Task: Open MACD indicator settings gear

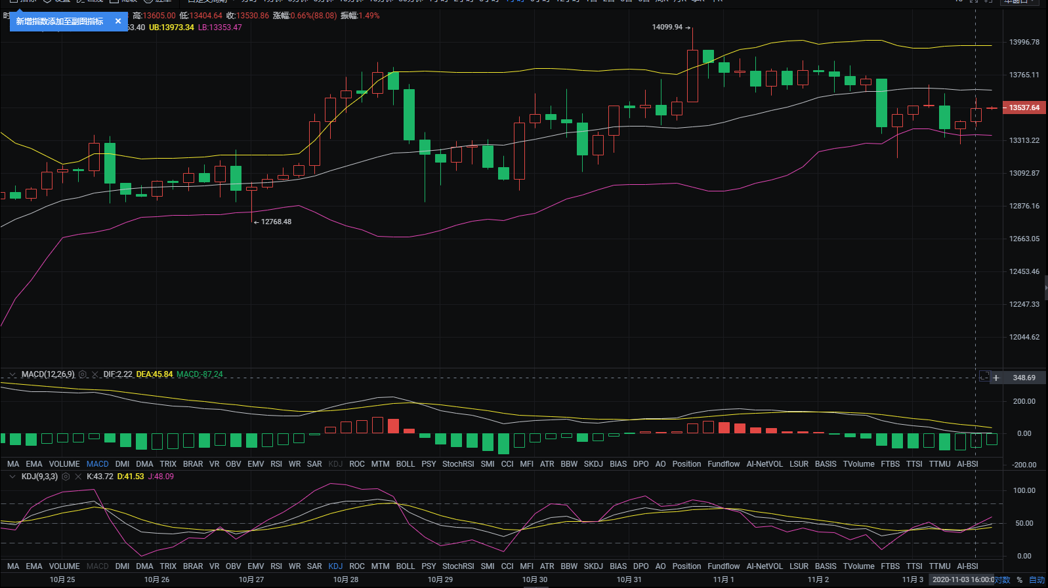Action: pos(83,374)
